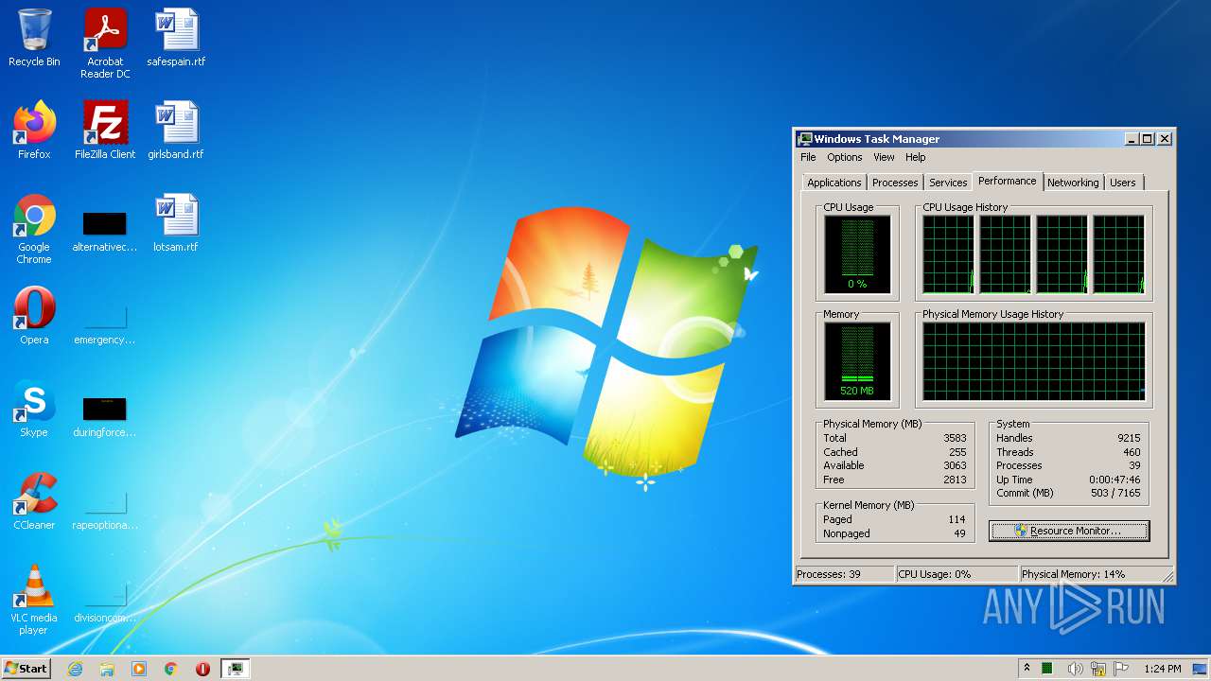Click the first CPU Usage History graph
The height and width of the screenshot is (681, 1211).
[948, 254]
